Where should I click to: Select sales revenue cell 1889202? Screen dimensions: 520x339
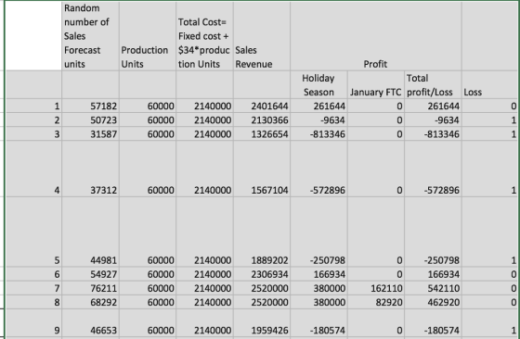(x=262, y=232)
